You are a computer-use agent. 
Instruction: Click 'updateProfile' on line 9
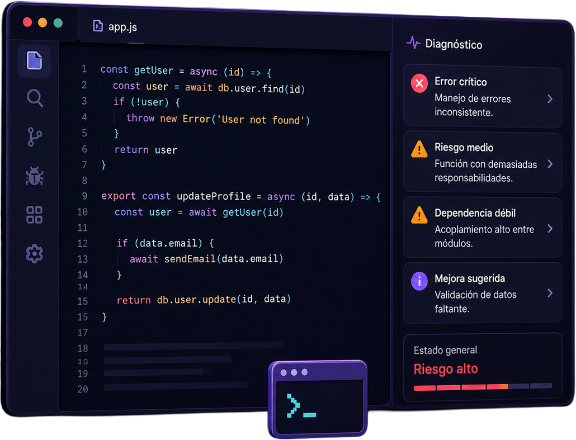(x=214, y=196)
